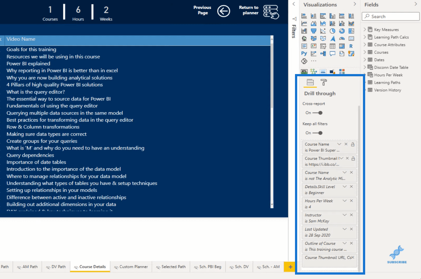Open the Custom Planner page tab
This screenshot has width=421, height=279.
[x=131, y=267]
